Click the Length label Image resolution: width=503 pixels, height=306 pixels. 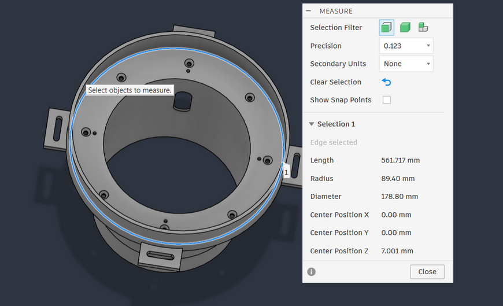(x=322, y=160)
